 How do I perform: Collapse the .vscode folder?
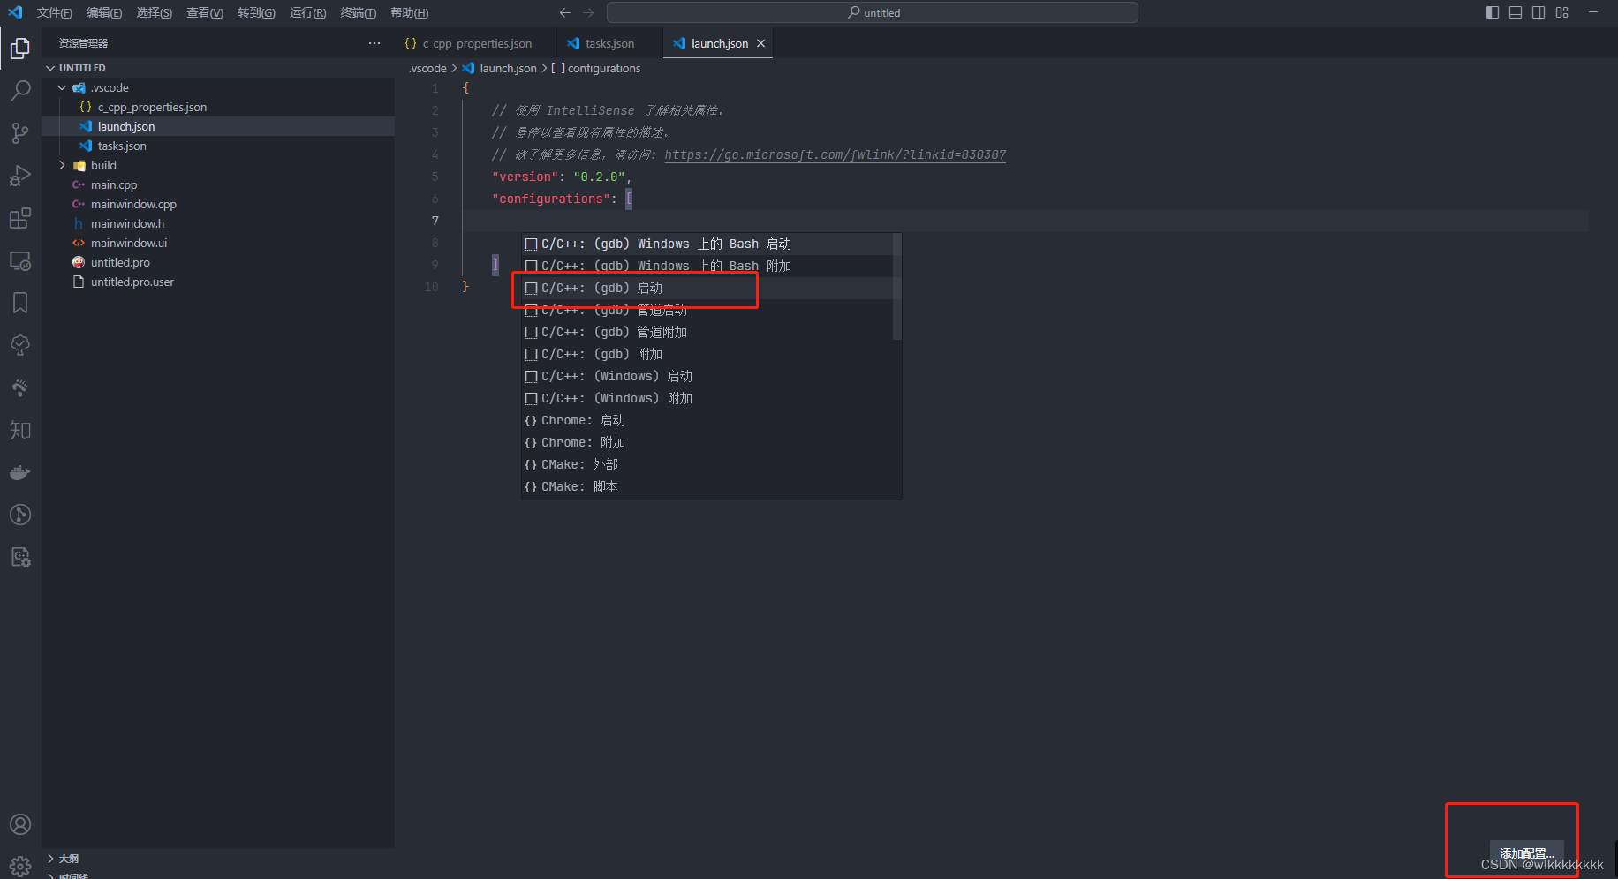click(62, 87)
